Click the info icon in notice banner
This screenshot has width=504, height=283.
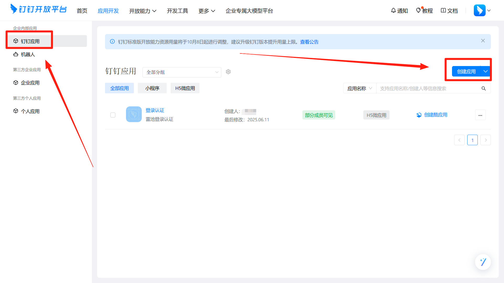112,42
